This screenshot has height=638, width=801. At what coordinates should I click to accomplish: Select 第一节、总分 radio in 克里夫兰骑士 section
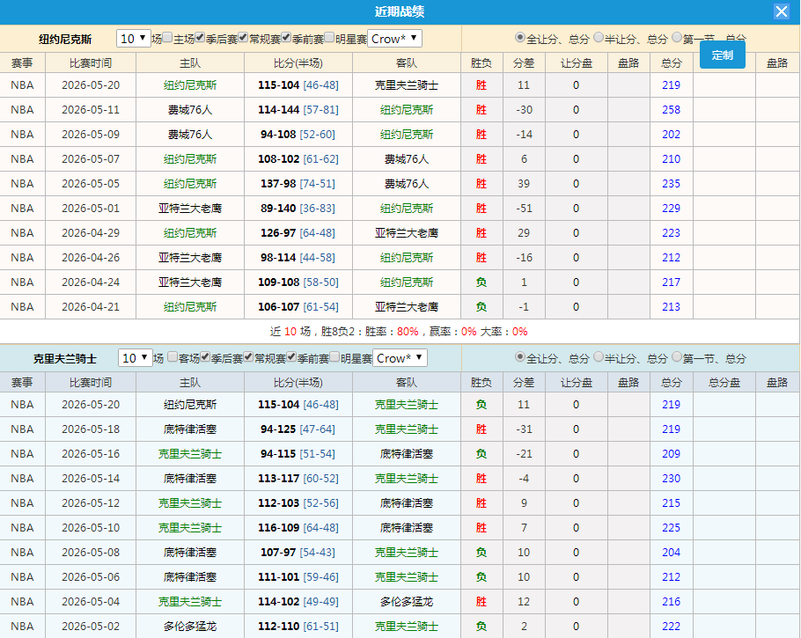677,356
